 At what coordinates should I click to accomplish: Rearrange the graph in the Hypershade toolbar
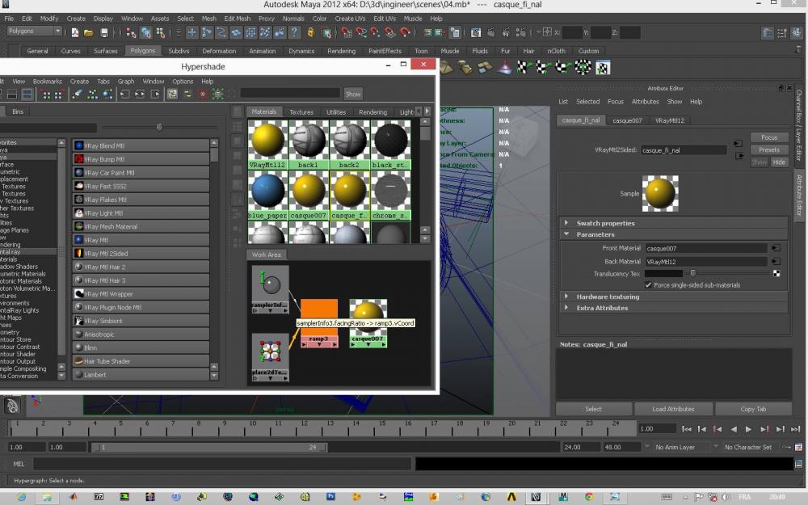[x=92, y=95]
